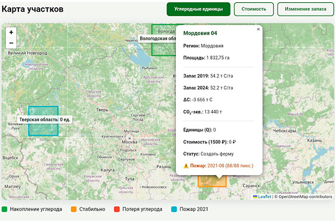Click 'Единицы (Q): 0' line
Viewport: 335px width, 223px height.
(199, 130)
